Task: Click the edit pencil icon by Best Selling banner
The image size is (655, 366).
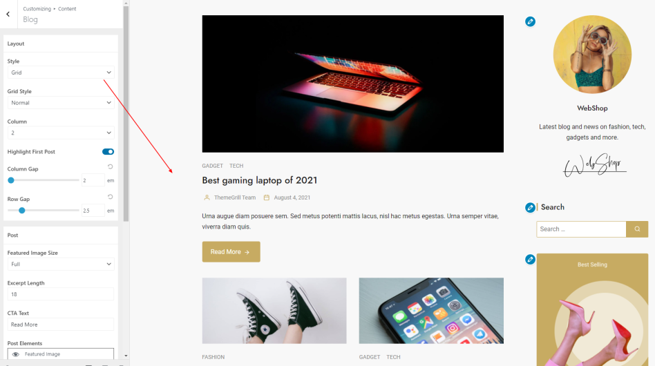Action: coord(530,260)
